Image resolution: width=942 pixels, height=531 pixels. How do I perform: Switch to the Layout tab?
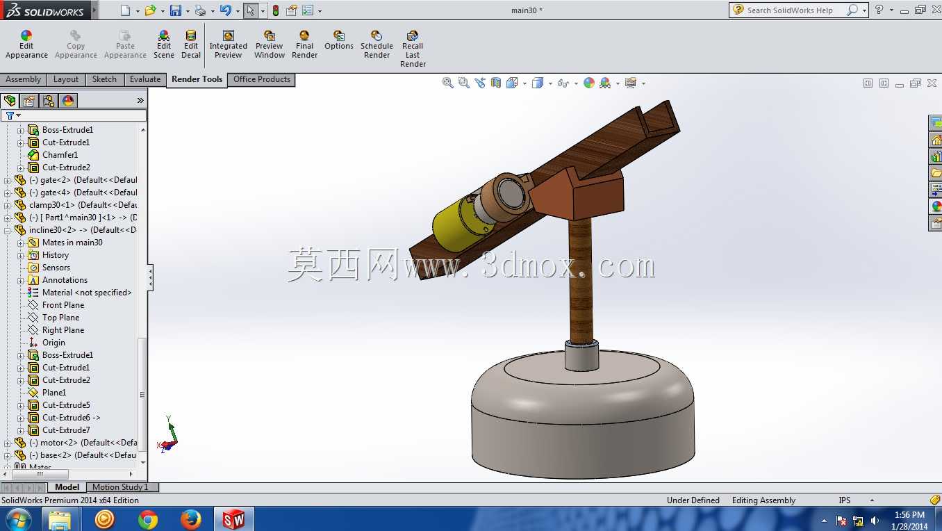click(66, 80)
